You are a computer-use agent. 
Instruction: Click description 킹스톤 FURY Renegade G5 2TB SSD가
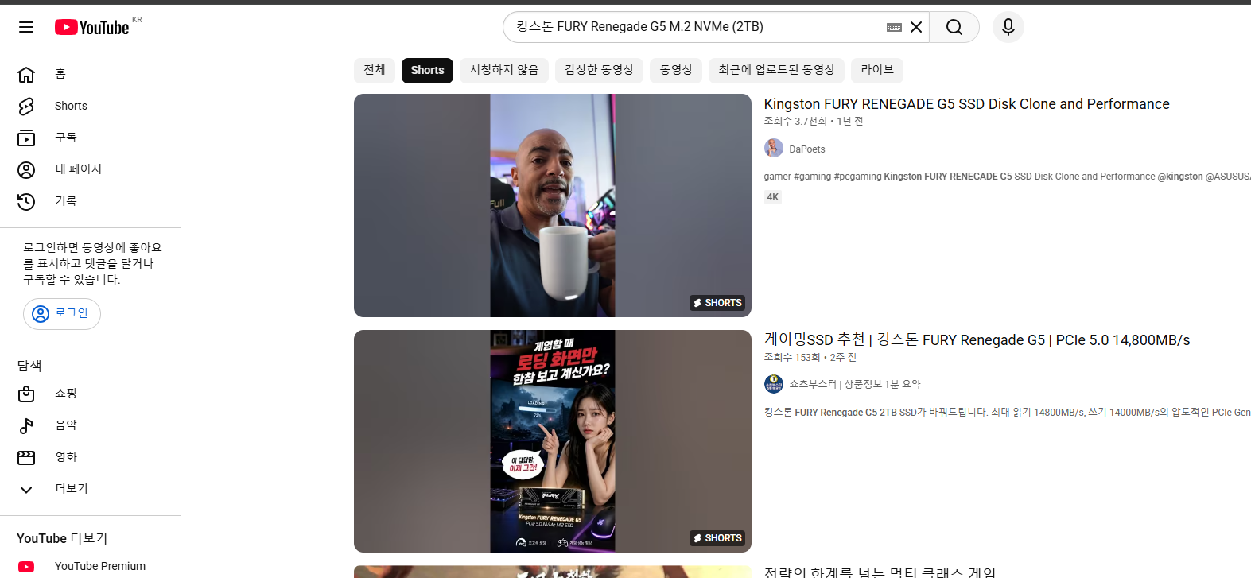1007,413
